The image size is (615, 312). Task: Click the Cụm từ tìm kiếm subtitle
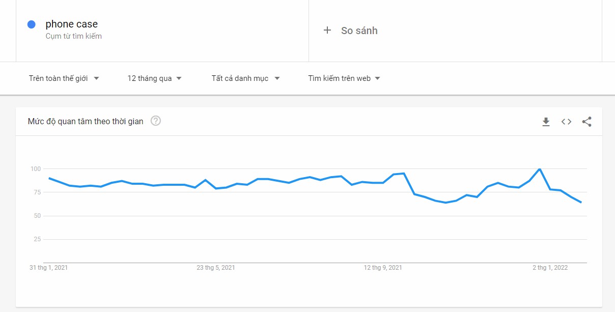(x=74, y=36)
